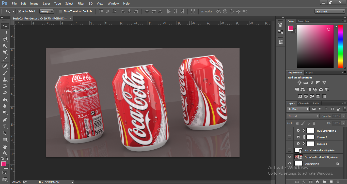Switch to the Paths tab
Viewport: 347px width, 184px height.
[x=316, y=103]
